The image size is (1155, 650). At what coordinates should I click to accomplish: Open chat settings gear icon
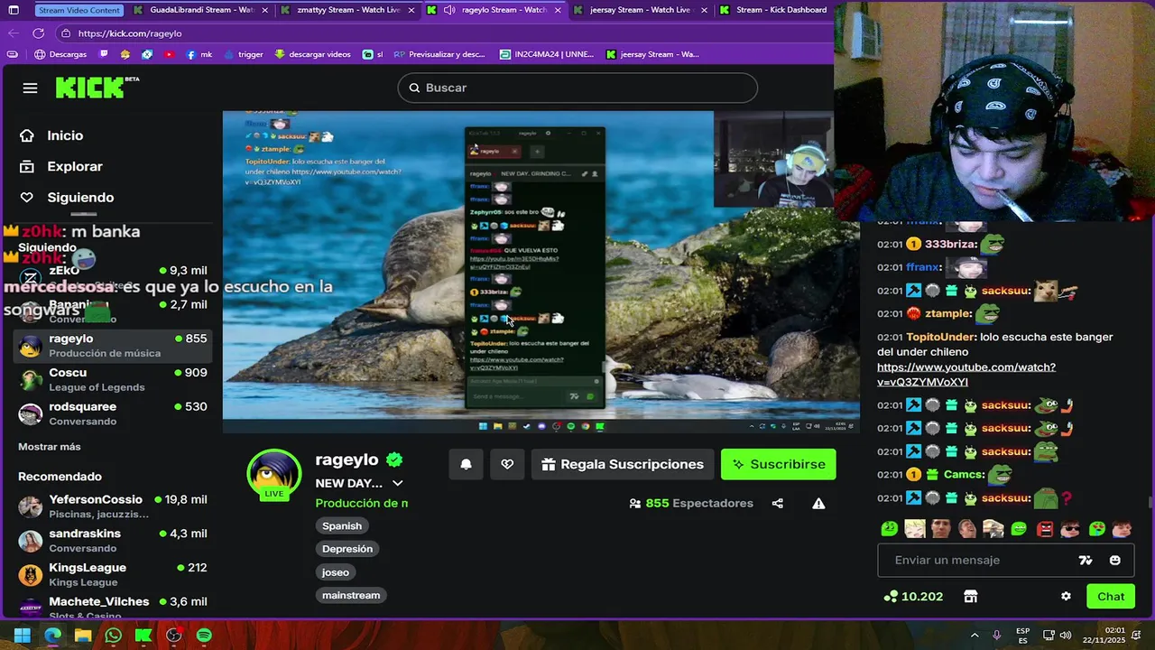(x=1066, y=597)
